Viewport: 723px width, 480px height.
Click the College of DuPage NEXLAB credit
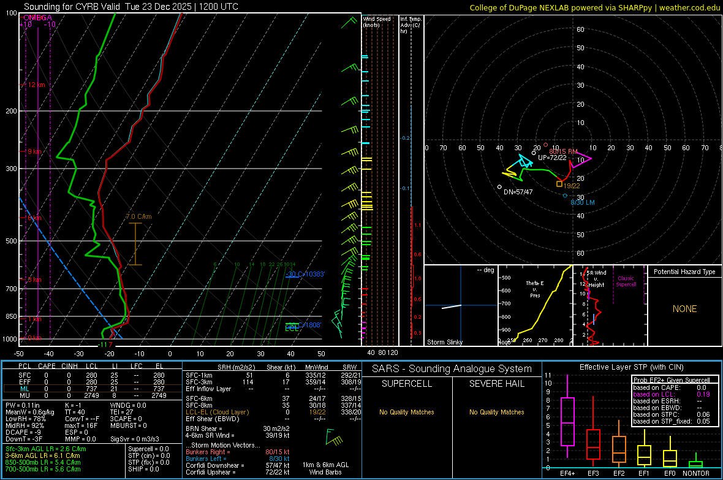pos(594,7)
